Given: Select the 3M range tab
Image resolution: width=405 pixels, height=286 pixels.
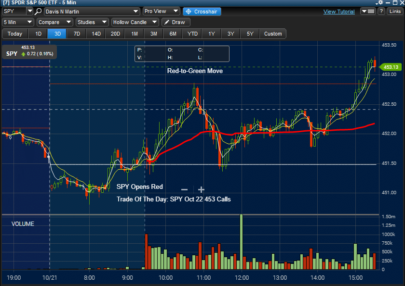Looking at the screenshot, I should coord(154,34).
